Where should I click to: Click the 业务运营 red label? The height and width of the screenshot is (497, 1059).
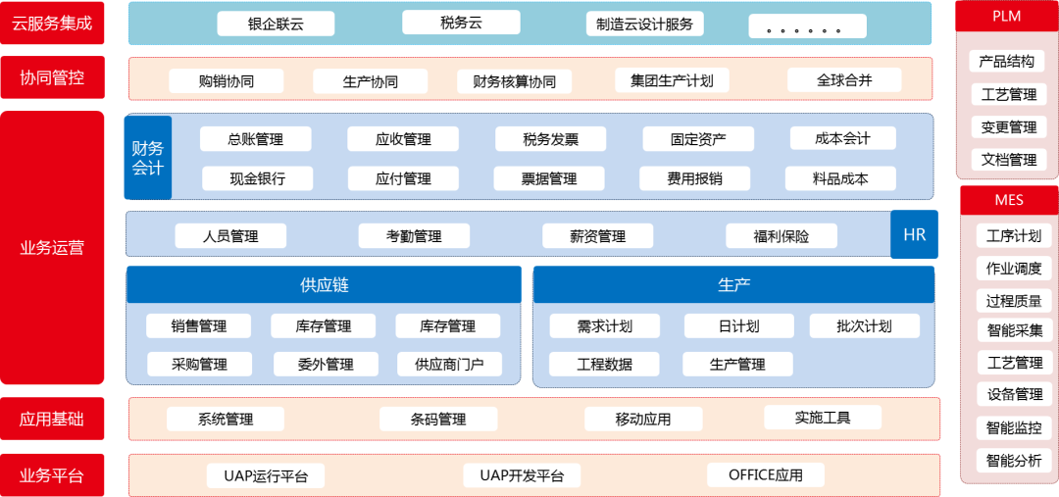point(52,248)
